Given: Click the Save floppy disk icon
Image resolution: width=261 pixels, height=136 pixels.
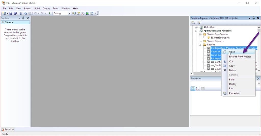Looking at the screenshot, I should point(11,13).
